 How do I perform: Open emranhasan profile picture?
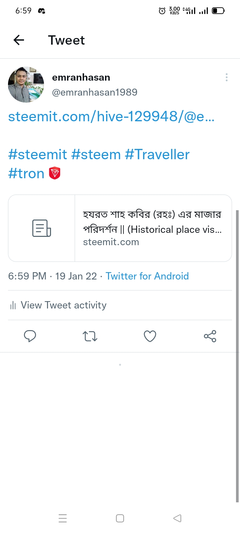[26, 85]
